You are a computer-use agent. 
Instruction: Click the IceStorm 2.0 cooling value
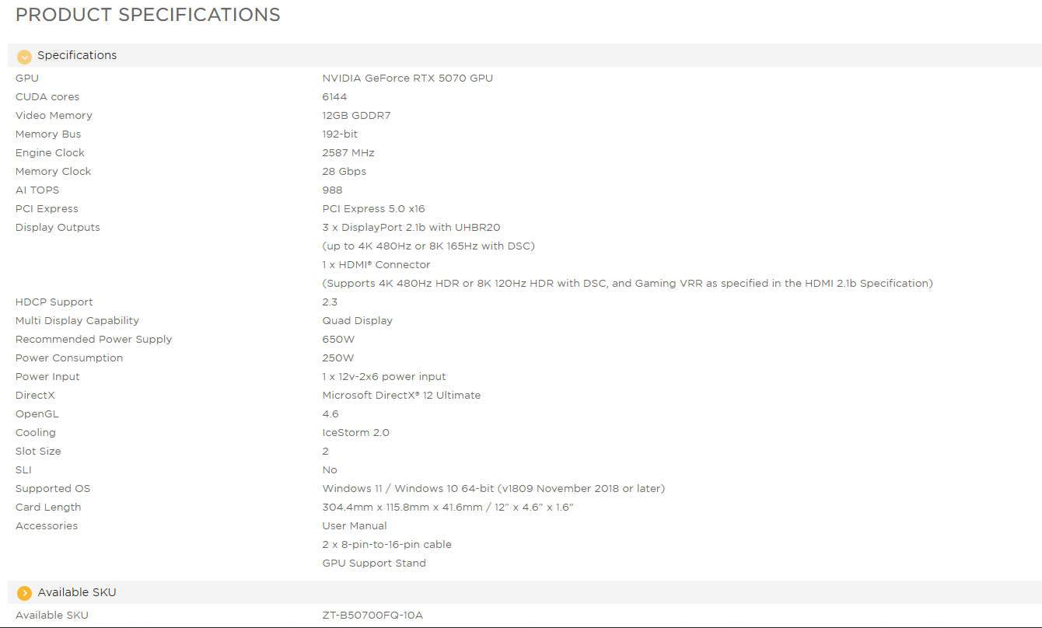click(x=355, y=432)
